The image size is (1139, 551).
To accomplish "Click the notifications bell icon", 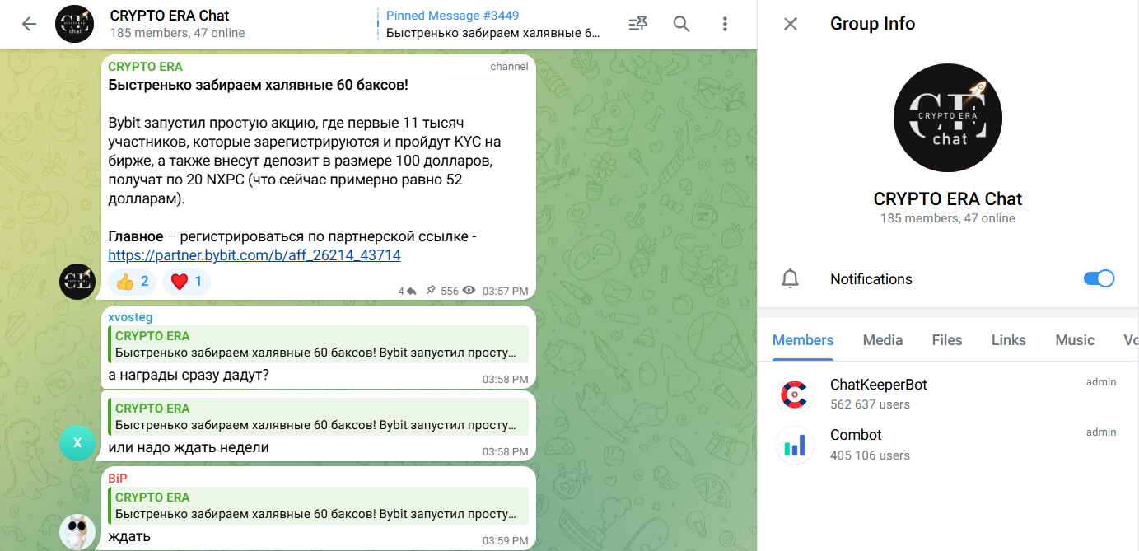I will tap(790, 279).
